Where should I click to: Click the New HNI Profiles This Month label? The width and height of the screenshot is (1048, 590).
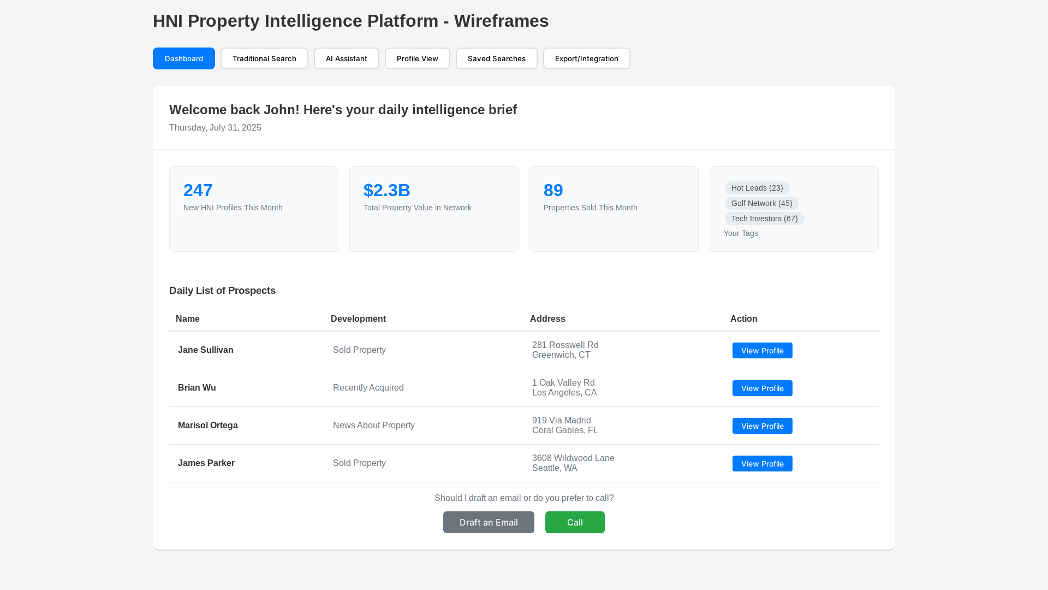[x=233, y=208]
